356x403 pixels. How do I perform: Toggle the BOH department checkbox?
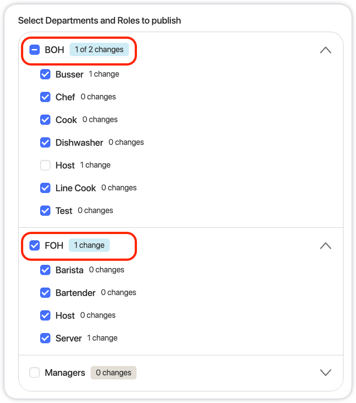coord(34,49)
